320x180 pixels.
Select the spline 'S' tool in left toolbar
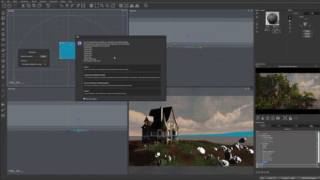[3, 55]
